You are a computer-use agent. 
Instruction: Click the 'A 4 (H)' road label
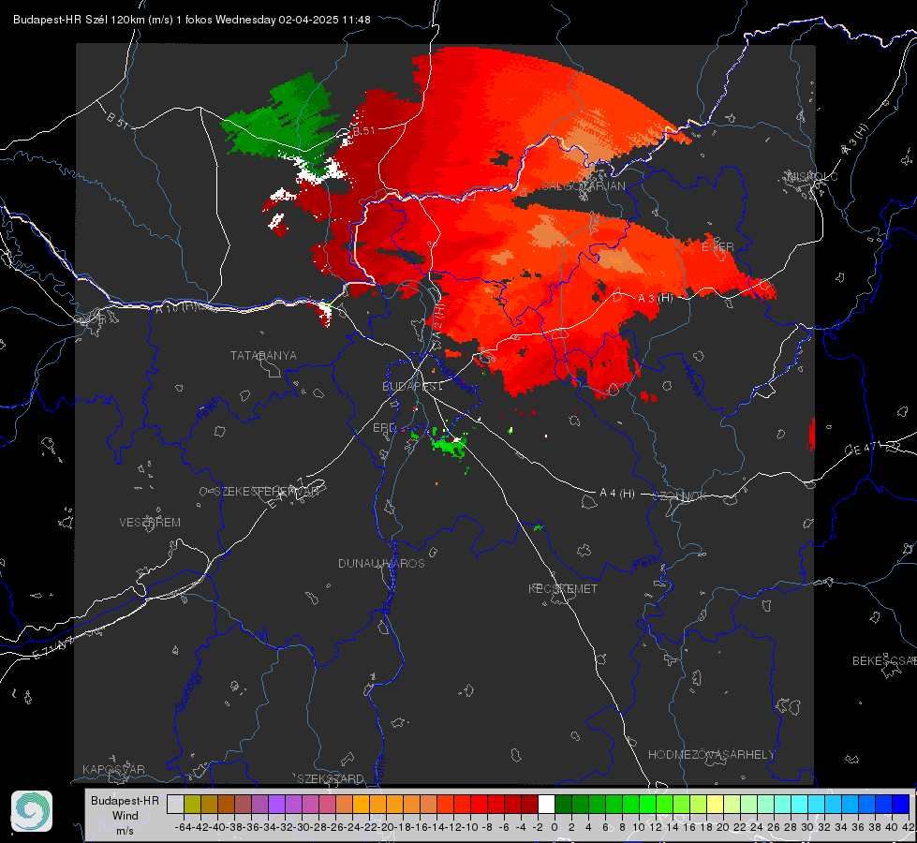(617, 494)
